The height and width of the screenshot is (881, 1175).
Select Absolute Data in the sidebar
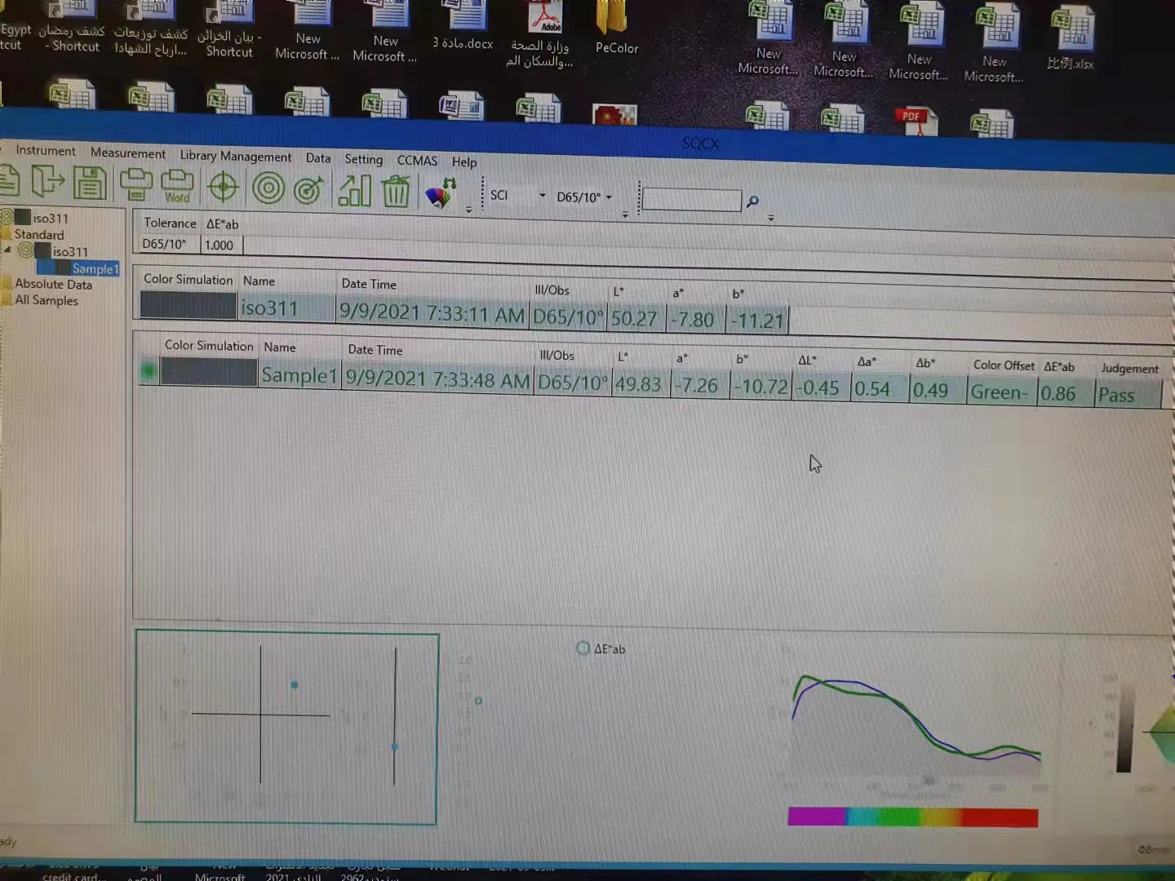pyautogui.click(x=52, y=284)
